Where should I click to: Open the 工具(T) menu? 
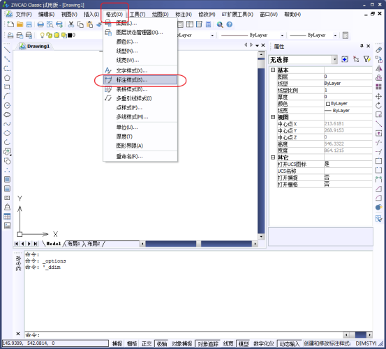(x=138, y=15)
